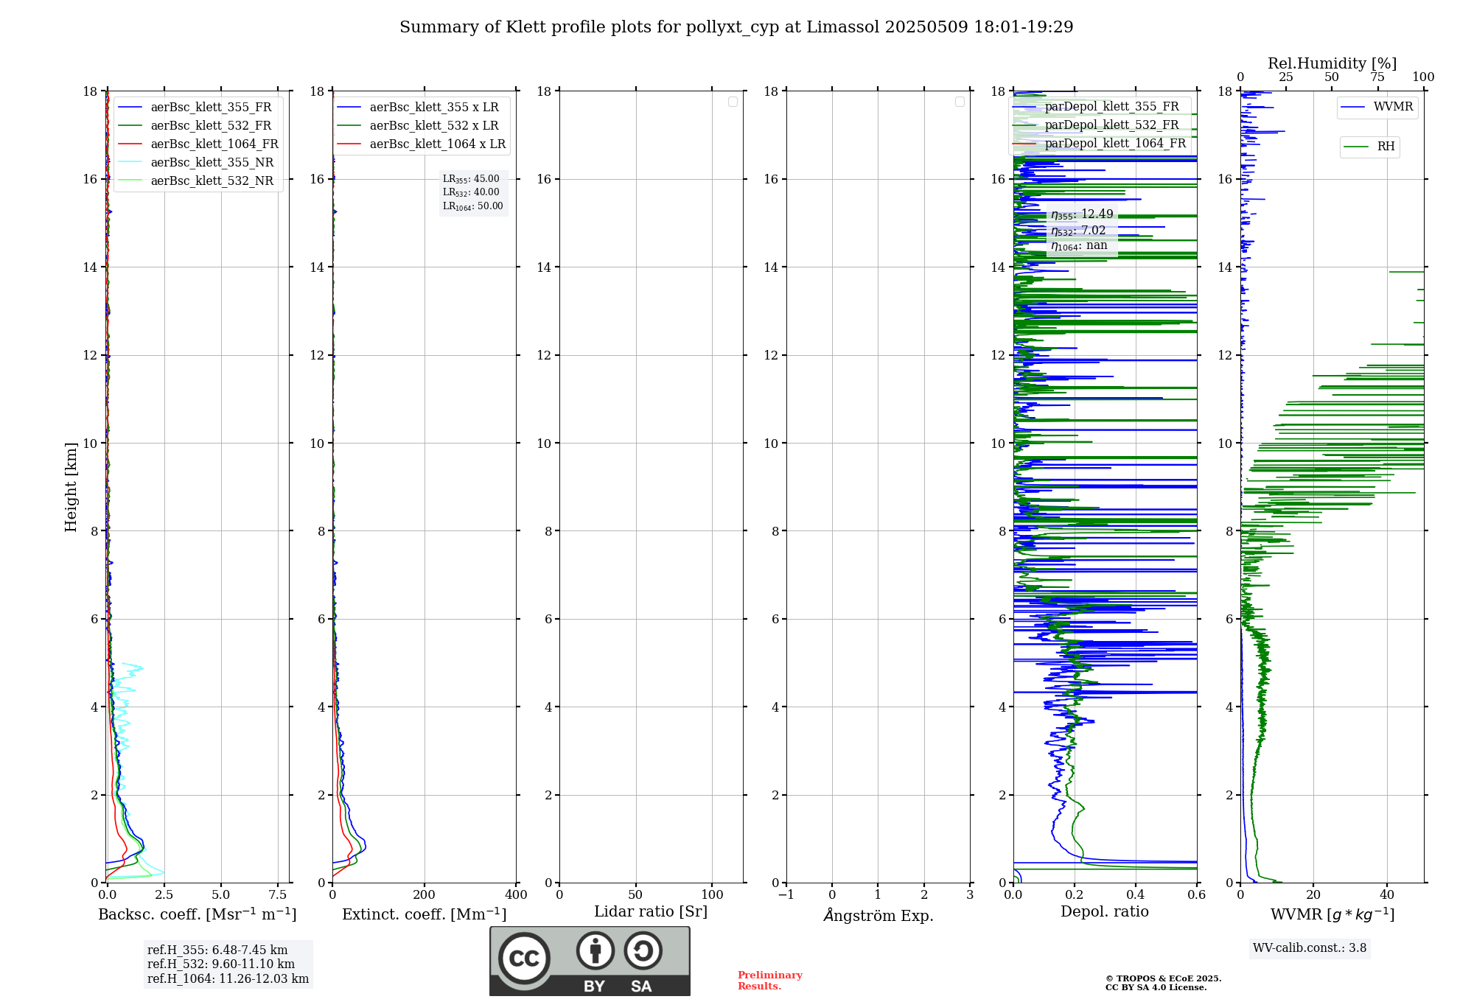Click the SA share-alike circular arrow icon
The width and height of the screenshot is (1474, 1002).
pos(643,950)
